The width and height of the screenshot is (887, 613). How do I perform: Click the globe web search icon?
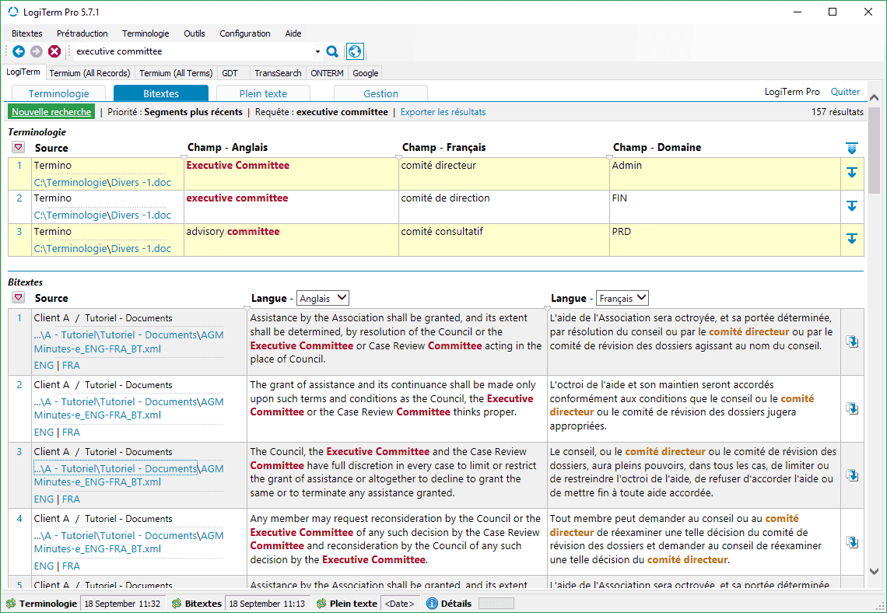(x=355, y=51)
